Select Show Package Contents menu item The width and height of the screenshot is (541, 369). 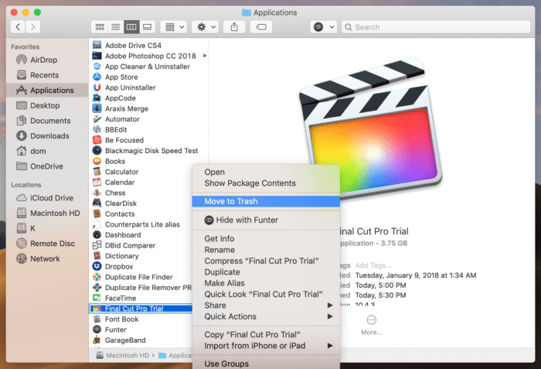point(250,183)
